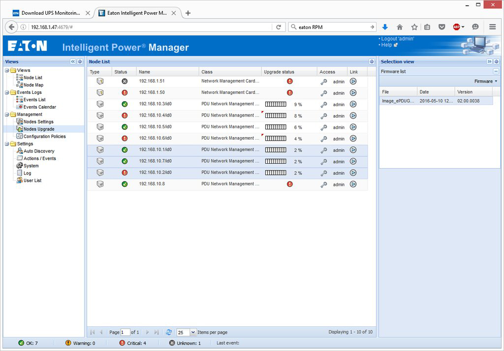Collapse the Settings tree folder
This screenshot has height=351, width=504.
7,144
